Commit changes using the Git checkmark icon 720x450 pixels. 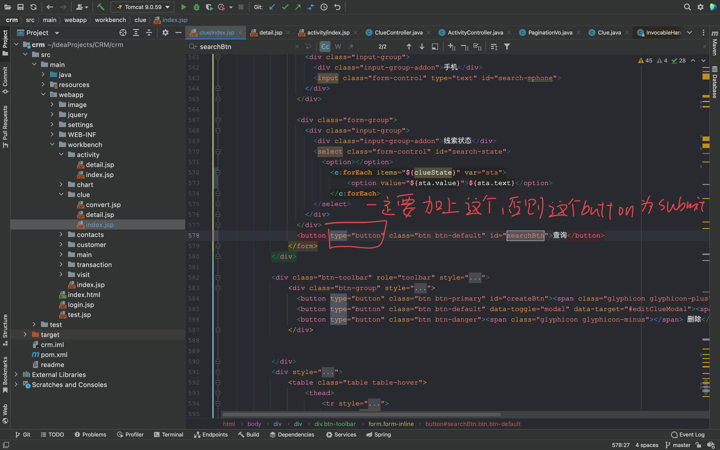click(x=285, y=7)
